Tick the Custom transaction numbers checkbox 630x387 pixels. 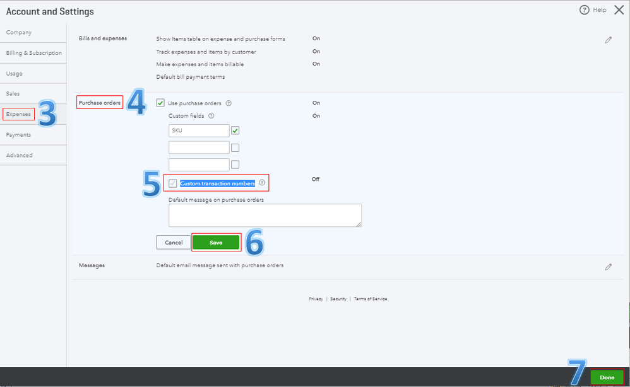(173, 183)
